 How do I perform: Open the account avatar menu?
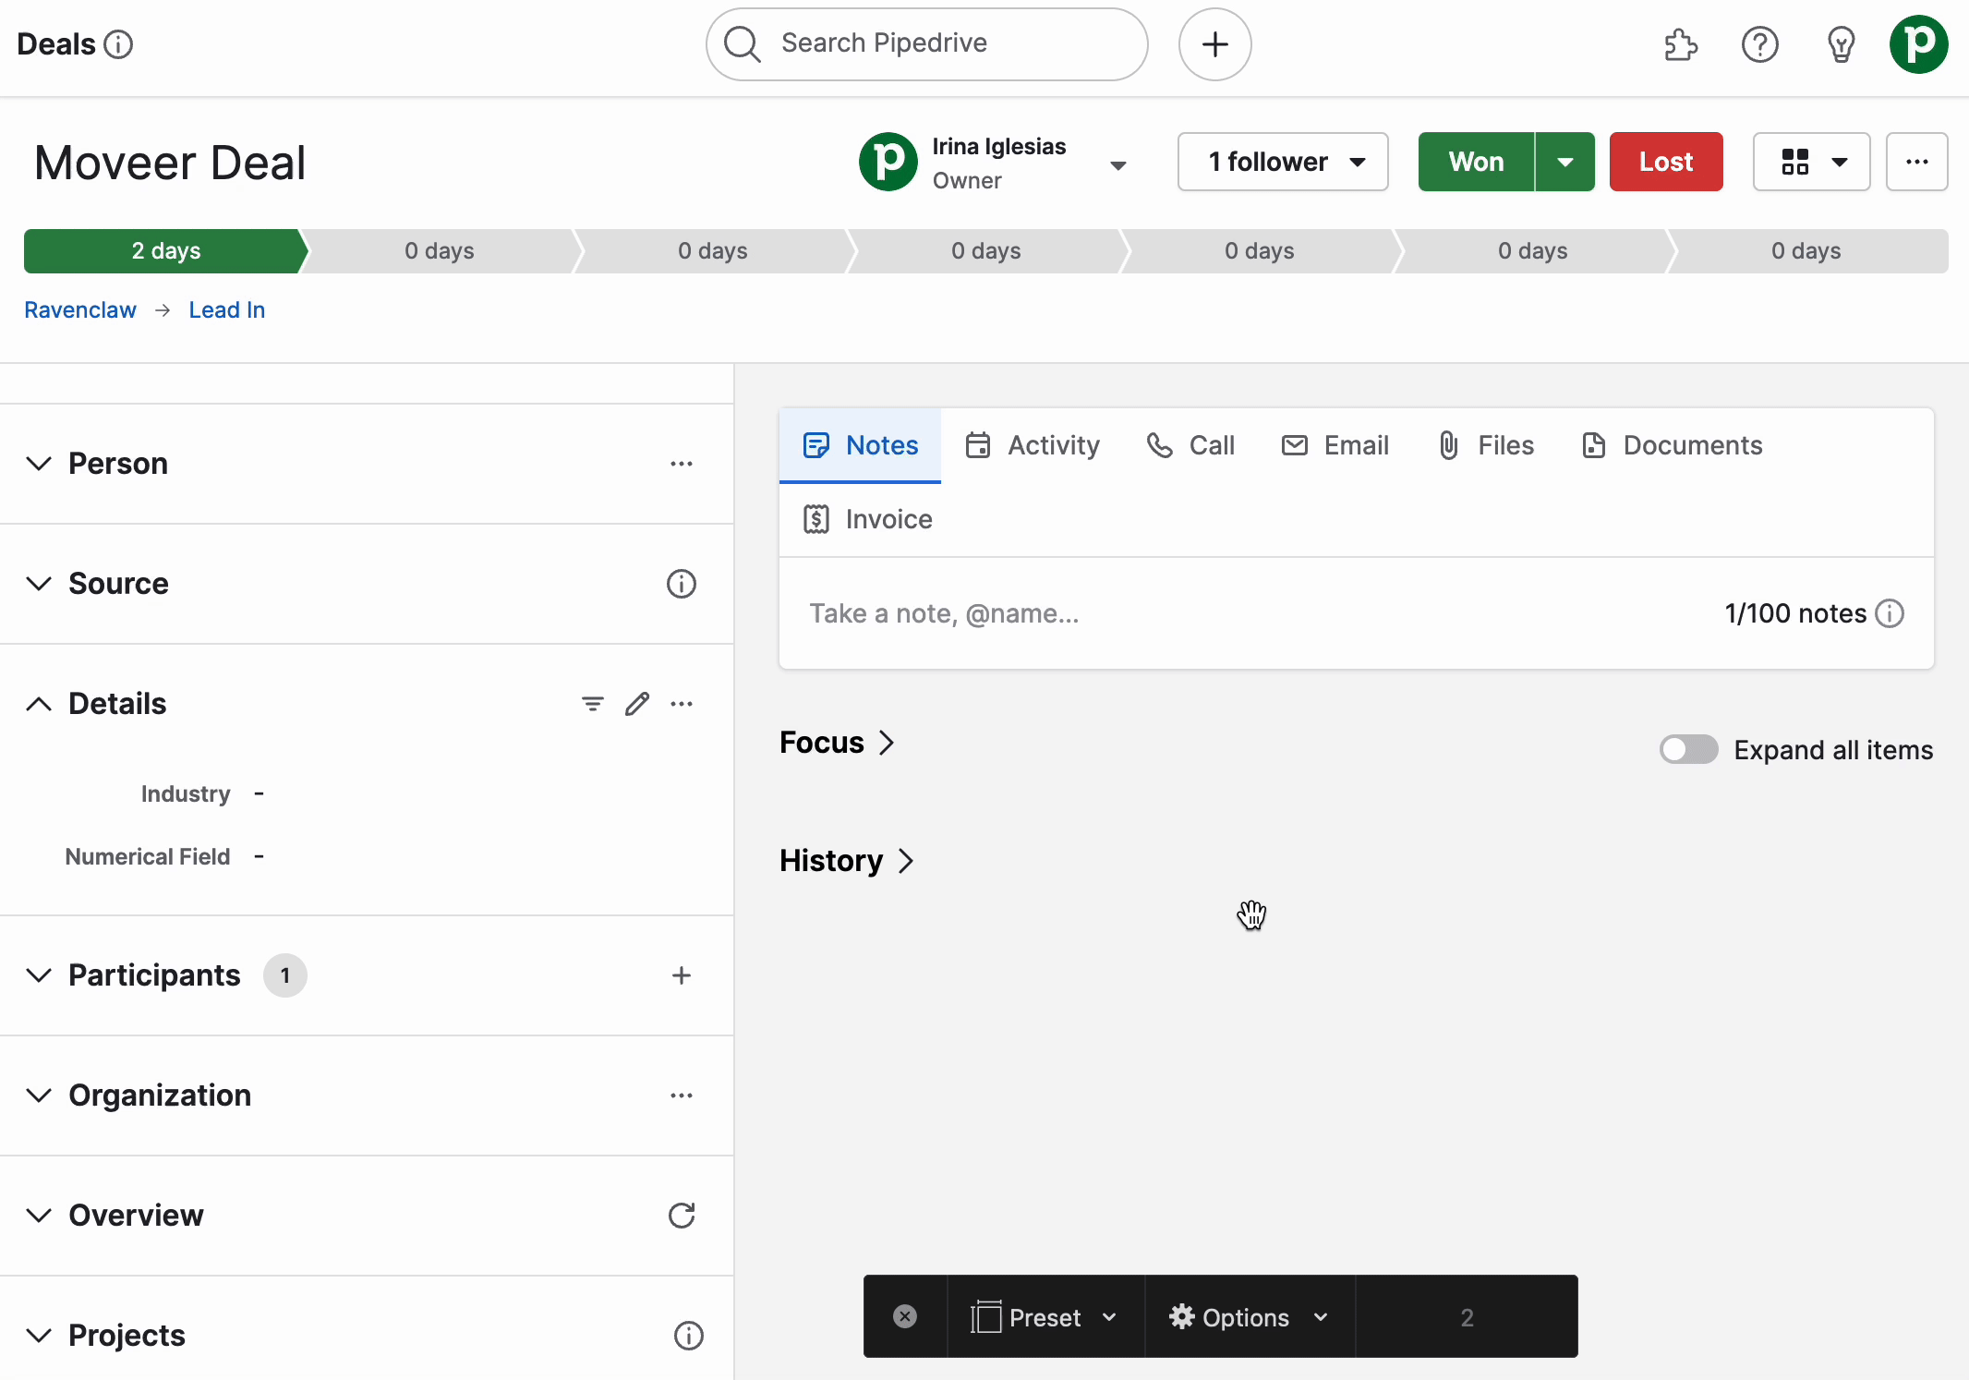point(1918,44)
